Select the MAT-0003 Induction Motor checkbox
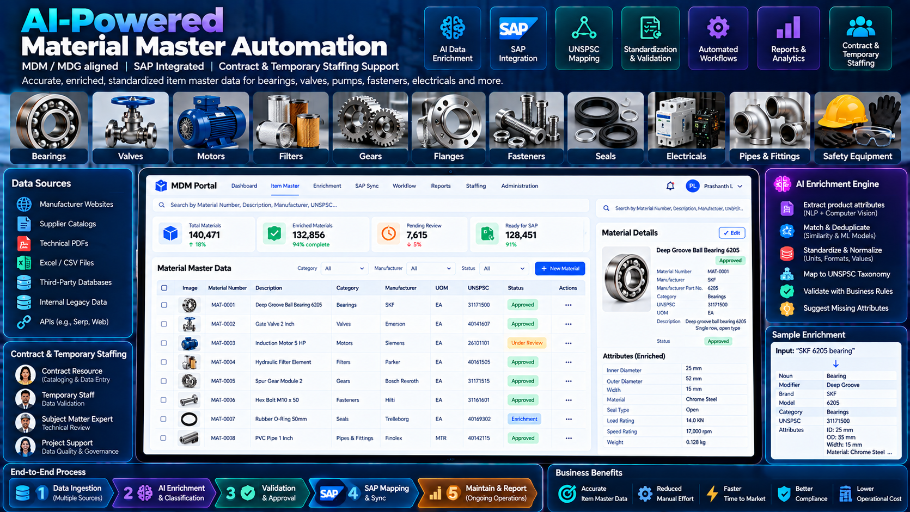Screen dimensions: 910x512 (163, 343)
